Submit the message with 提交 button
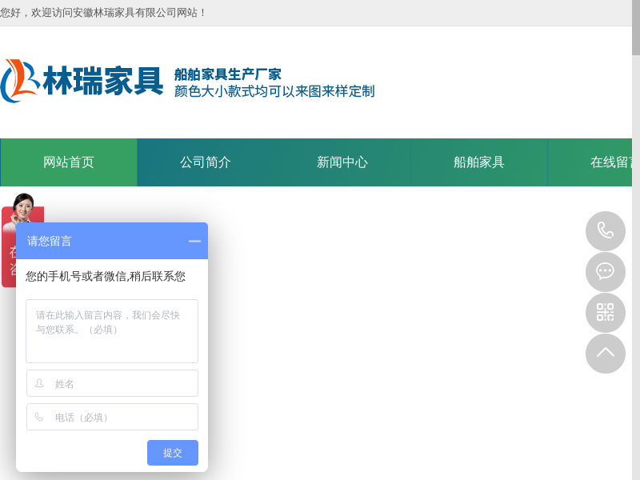Image resolution: width=640 pixels, height=480 pixels. (x=173, y=453)
